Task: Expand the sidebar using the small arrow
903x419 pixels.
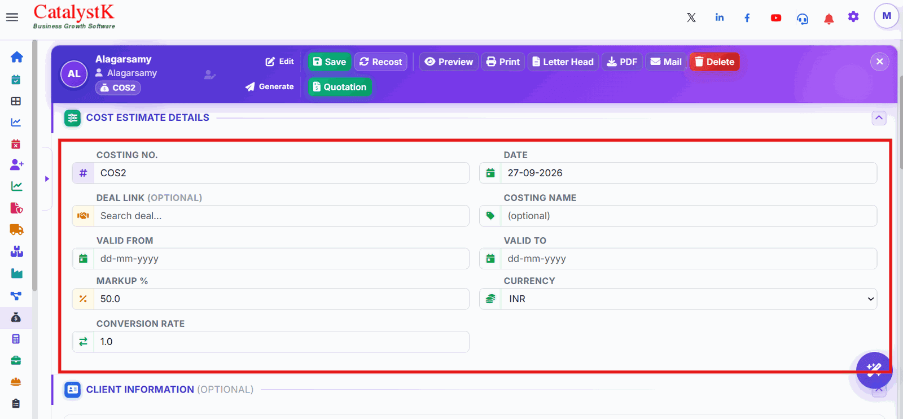Action: (47, 179)
